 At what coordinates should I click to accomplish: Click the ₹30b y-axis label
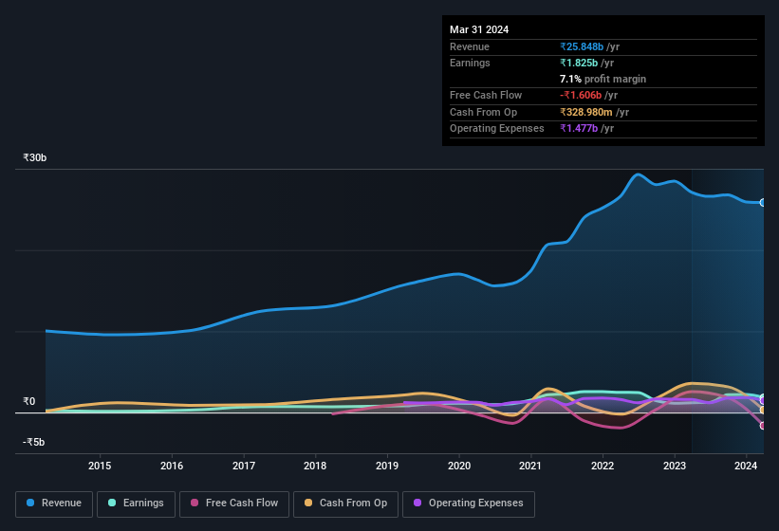tap(35, 157)
